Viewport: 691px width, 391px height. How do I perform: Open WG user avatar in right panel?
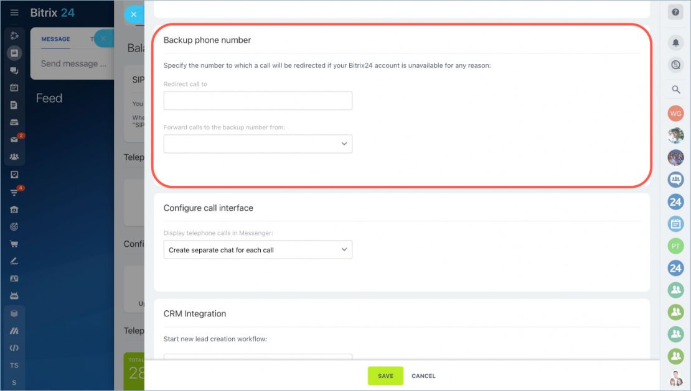point(675,114)
